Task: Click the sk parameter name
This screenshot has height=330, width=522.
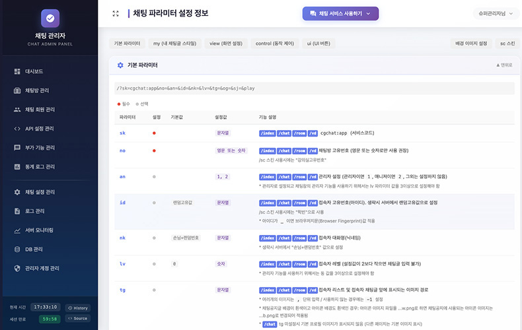Action: 122,133
